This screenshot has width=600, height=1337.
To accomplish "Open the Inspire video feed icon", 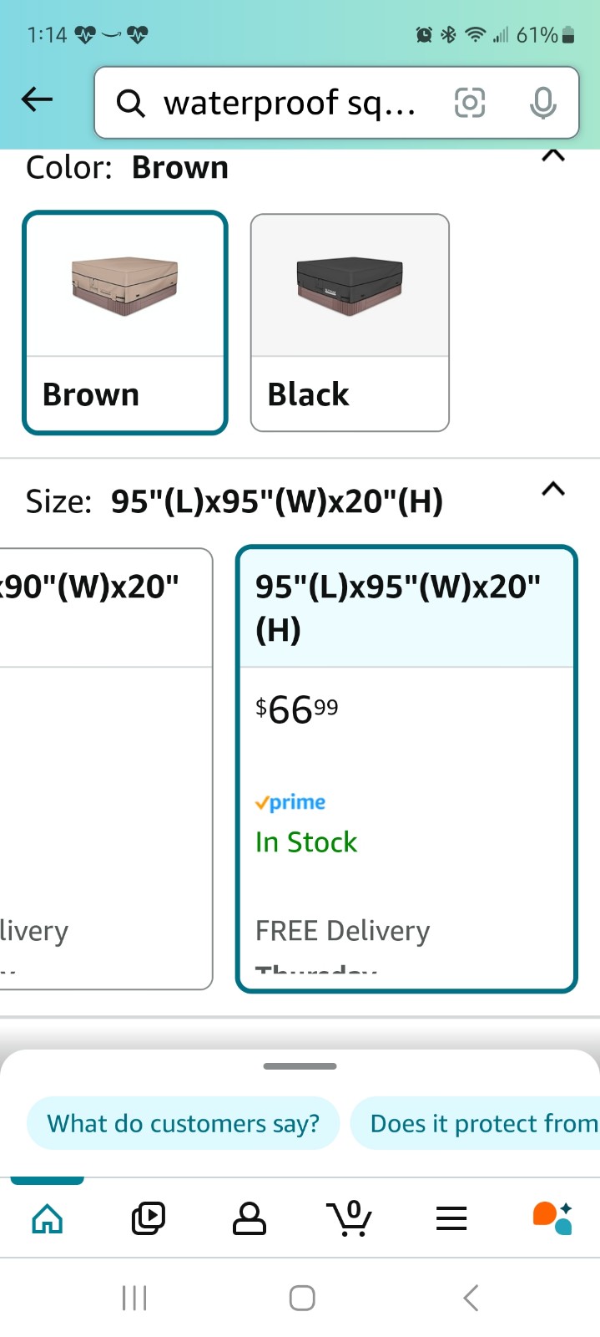I will point(149,1218).
